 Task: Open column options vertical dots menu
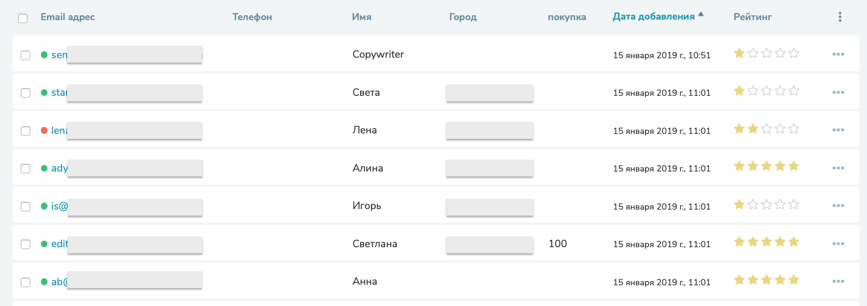coord(840,17)
